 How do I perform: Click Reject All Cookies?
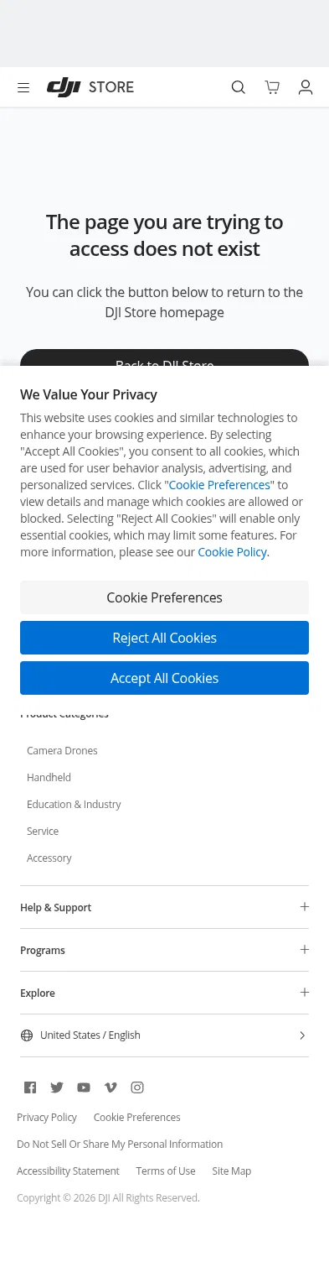coord(164,638)
